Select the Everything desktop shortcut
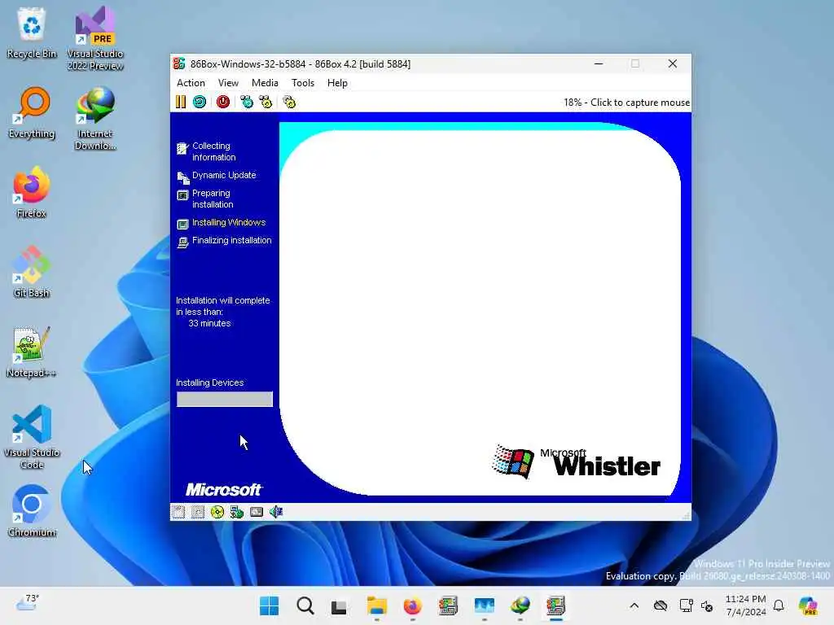 click(32, 112)
